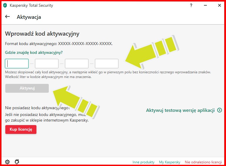Open the My Kaspersky link
The width and height of the screenshot is (226, 166).
(170, 162)
